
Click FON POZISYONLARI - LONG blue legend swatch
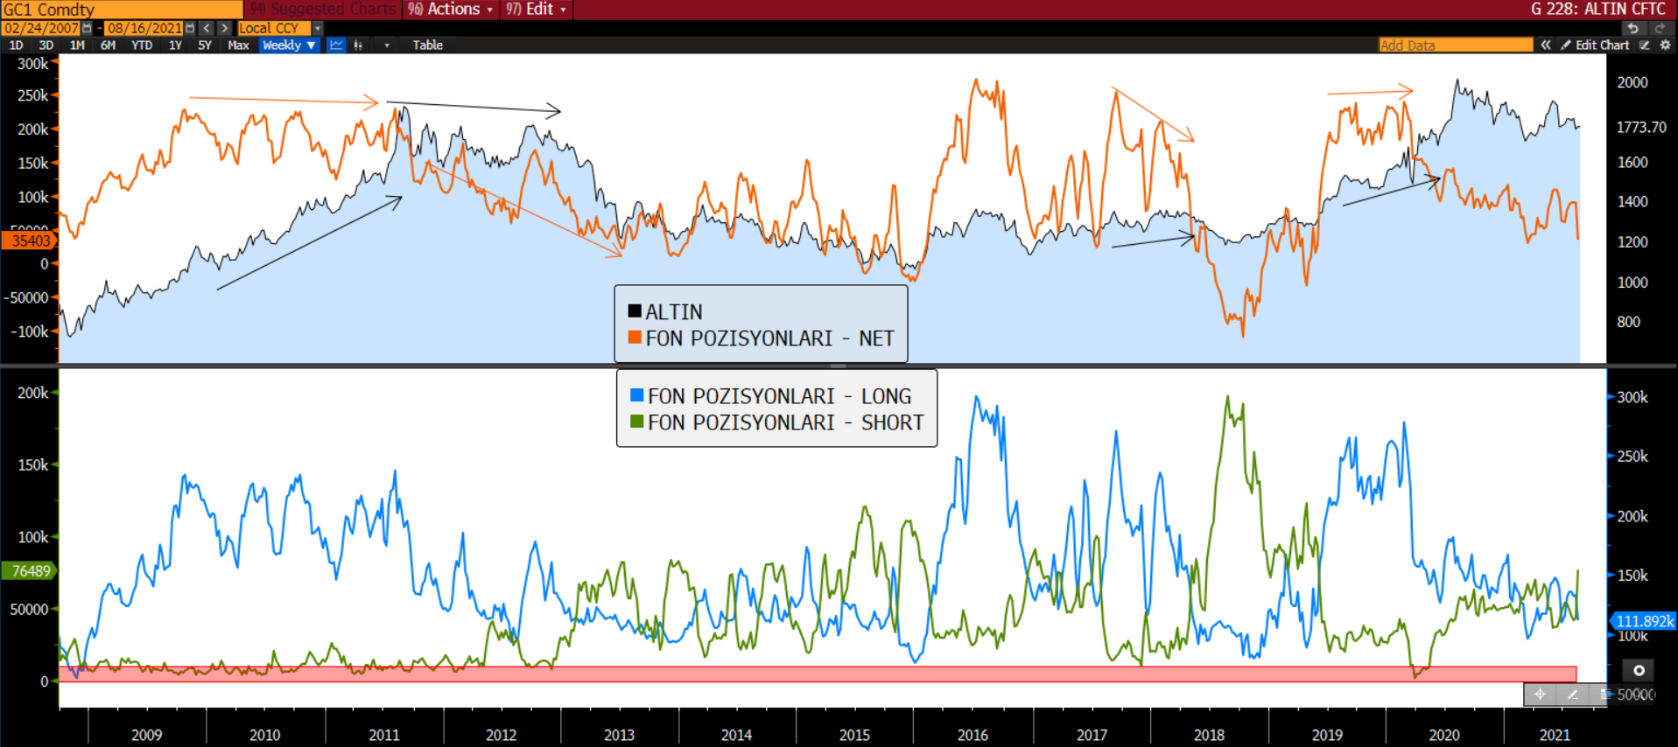(637, 395)
